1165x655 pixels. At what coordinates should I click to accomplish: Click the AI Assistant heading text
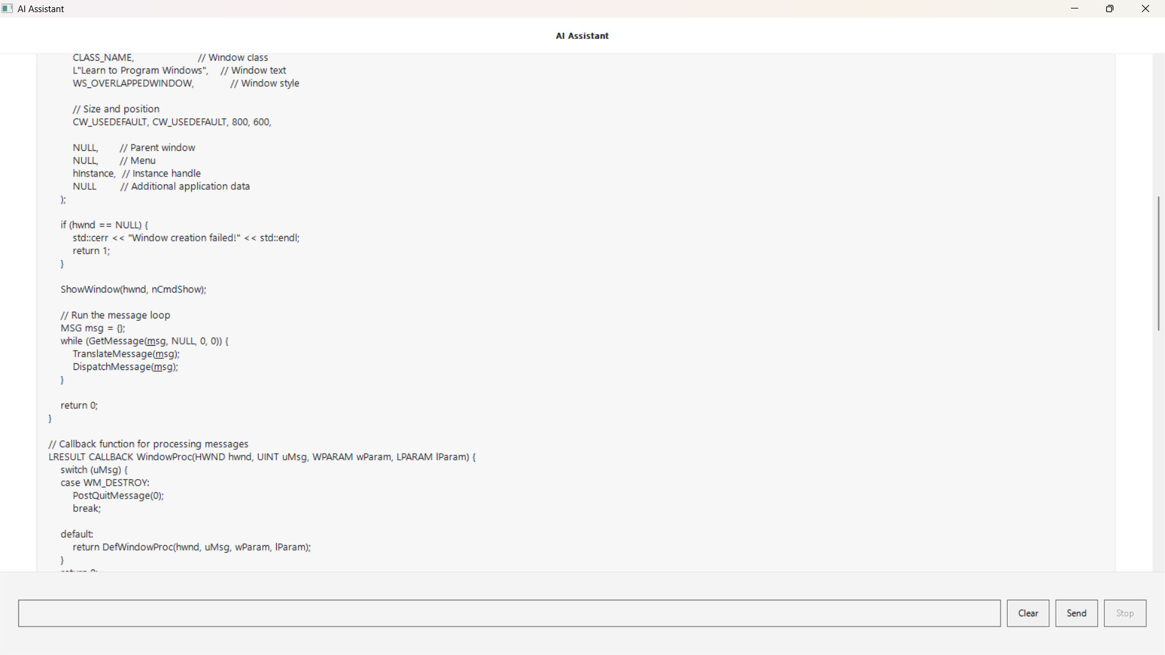point(581,36)
